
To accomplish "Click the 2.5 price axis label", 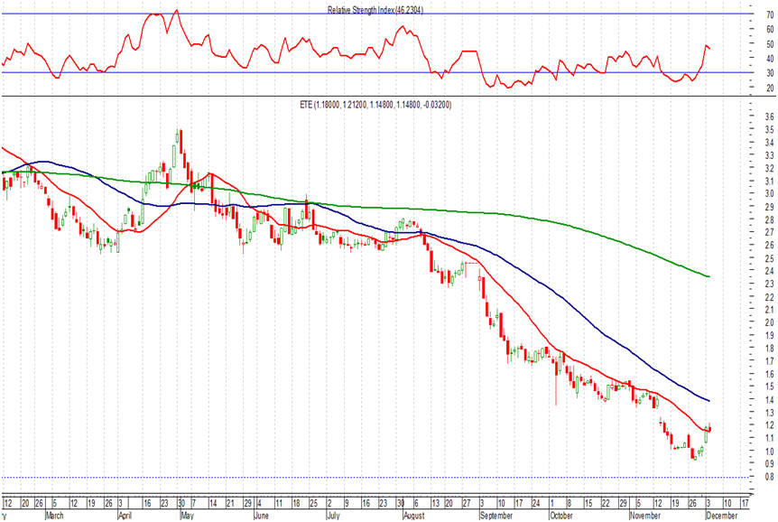I will pyautogui.click(x=769, y=259).
